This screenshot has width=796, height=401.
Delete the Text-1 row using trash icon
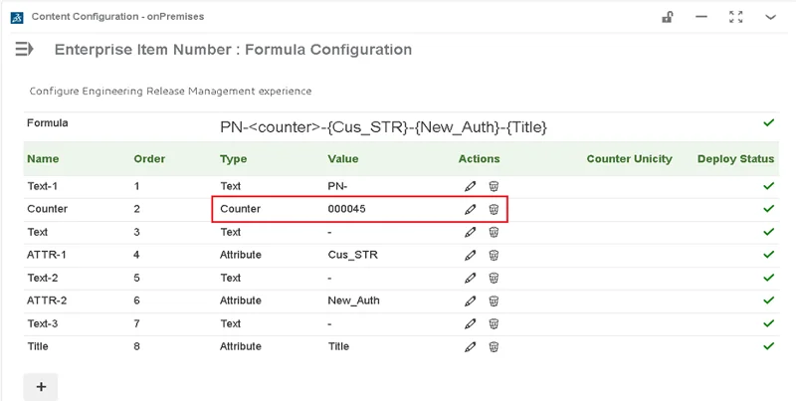[x=494, y=186]
